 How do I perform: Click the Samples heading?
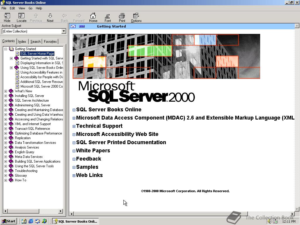87,167
